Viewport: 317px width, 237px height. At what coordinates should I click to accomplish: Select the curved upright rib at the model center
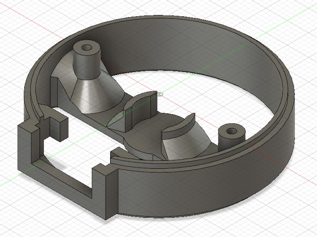(x=141, y=111)
